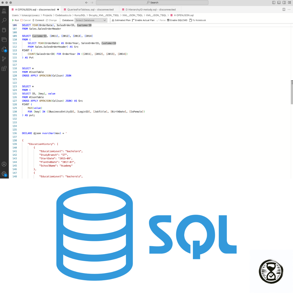Close the unsaved H OPENJSON.sql tab via its dot
This screenshot has width=293, height=293.
point(58,9)
